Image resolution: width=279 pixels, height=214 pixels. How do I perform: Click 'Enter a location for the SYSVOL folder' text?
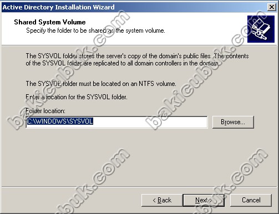77,97
